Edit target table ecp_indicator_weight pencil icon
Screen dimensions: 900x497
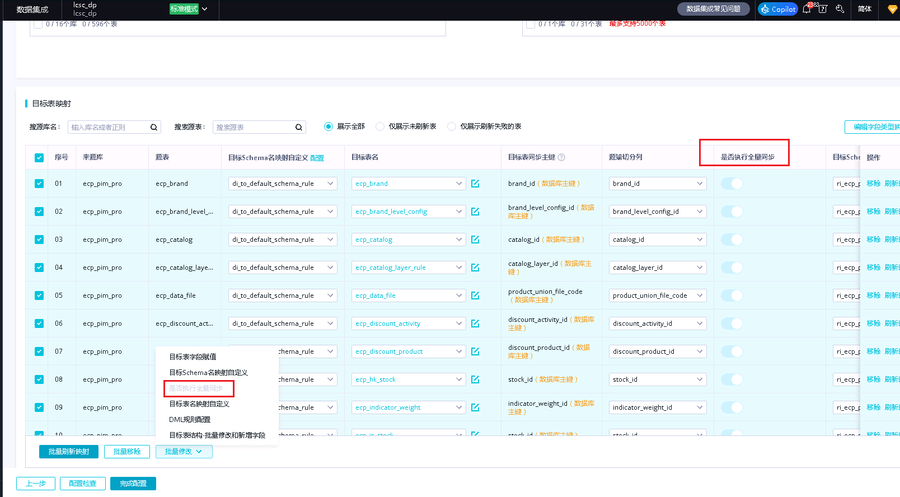click(x=475, y=407)
